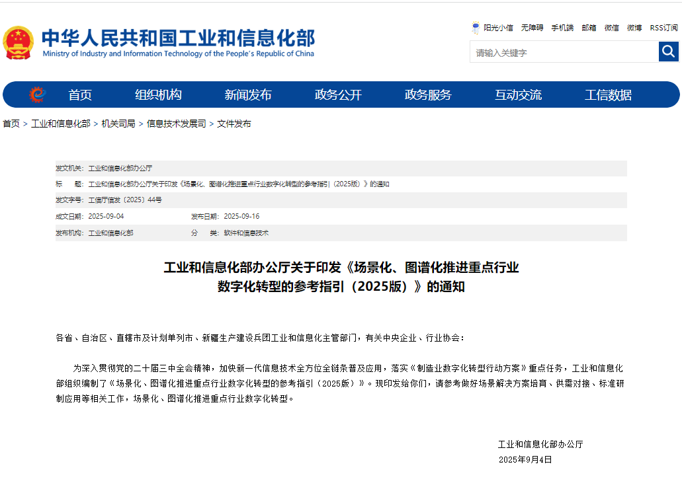Screen dimensions: 682x487
Task: Subscribe via the RSS订阅 link
Action: point(663,28)
